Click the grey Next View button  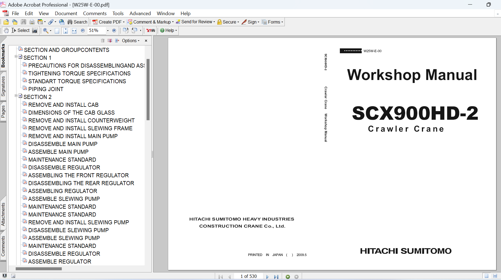pos(296,276)
